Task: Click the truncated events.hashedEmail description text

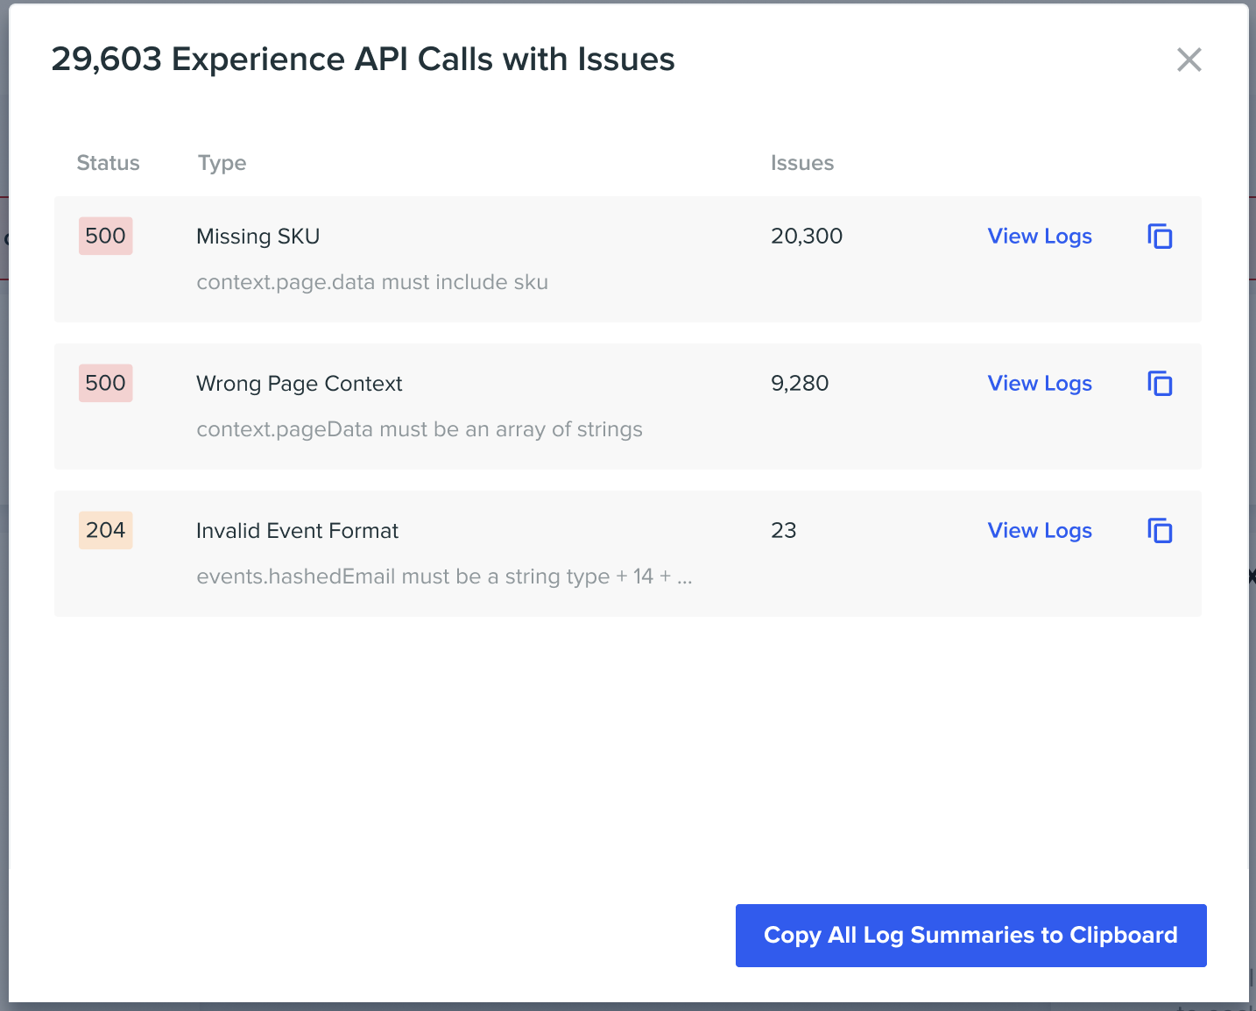Action: pyautogui.click(x=445, y=576)
